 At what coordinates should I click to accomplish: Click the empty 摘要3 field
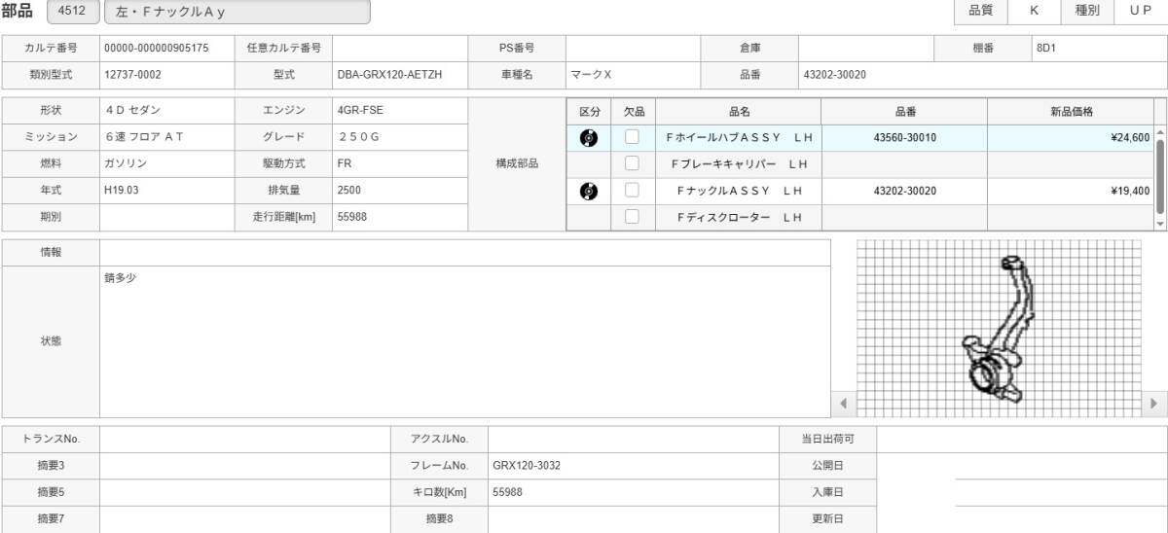click(244, 465)
